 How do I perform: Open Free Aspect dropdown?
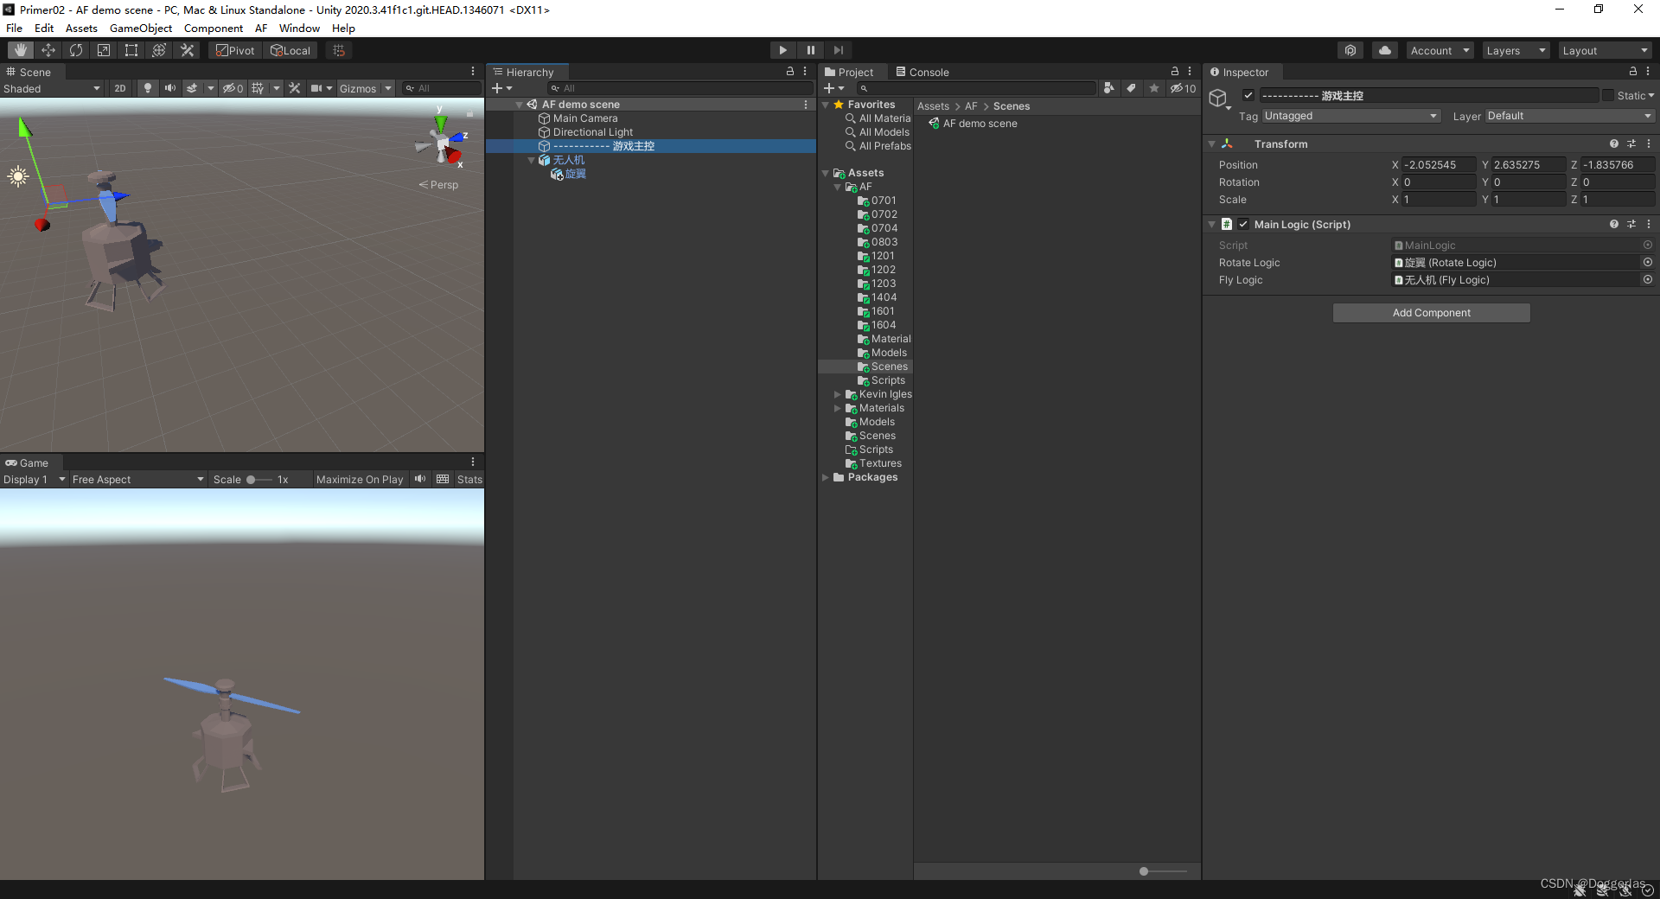pyautogui.click(x=138, y=479)
